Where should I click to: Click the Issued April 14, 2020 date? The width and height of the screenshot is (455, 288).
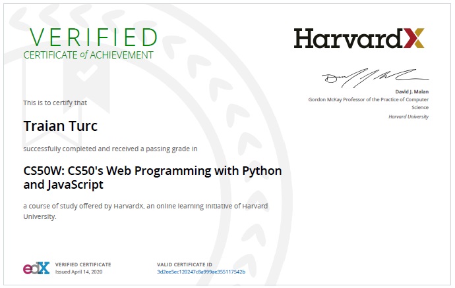coord(79,272)
